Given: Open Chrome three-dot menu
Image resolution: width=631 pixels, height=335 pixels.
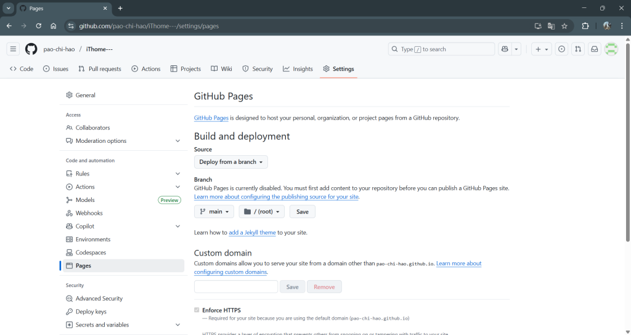Looking at the screenshot, I should pos(622,26).
